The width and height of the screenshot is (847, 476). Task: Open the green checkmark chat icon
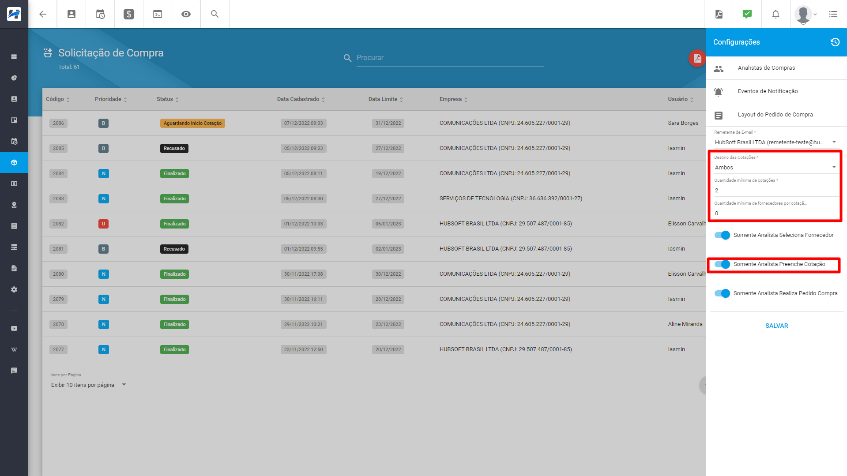point(747,14)
